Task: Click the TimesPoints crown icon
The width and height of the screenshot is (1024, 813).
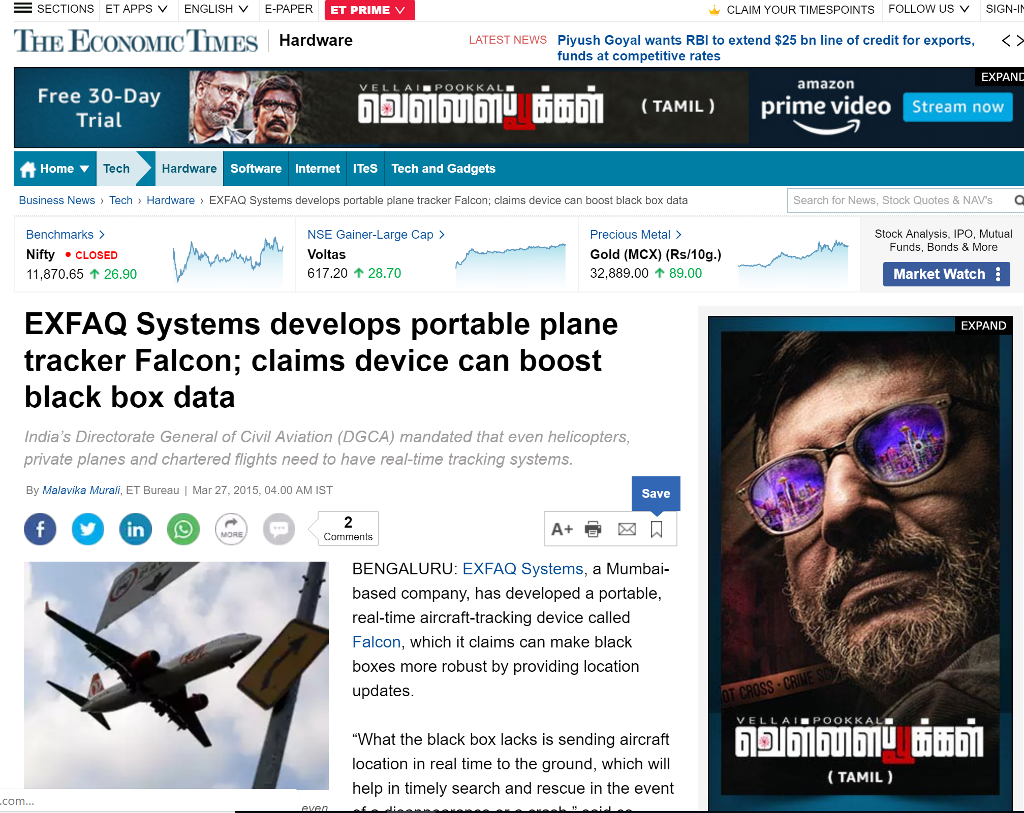Action: click(714, 10)
